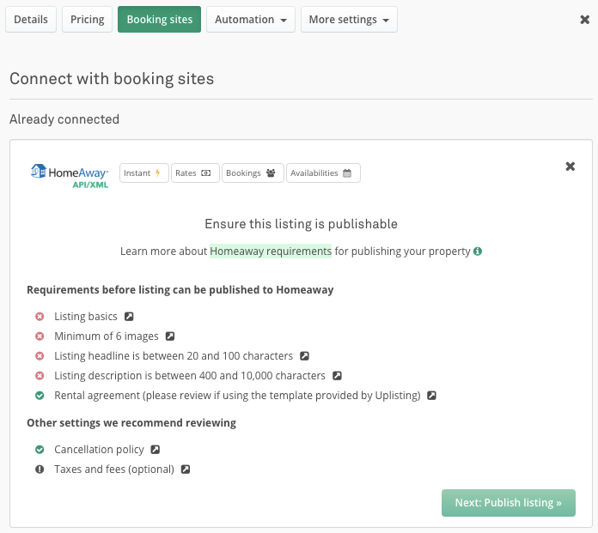Open Taxes and fees external link icon
598x533 pixels.
(185, 469)
